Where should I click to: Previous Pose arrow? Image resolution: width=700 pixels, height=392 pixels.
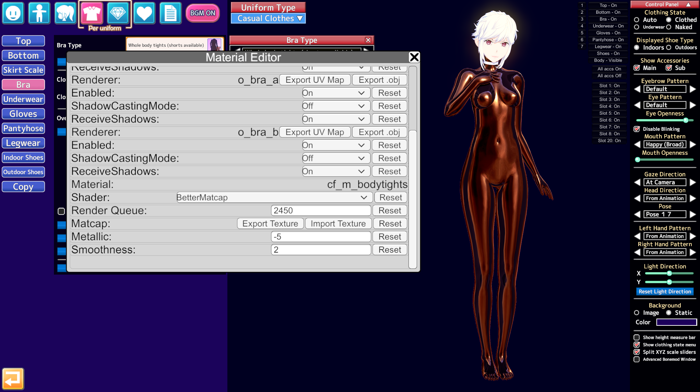point(637,215)
